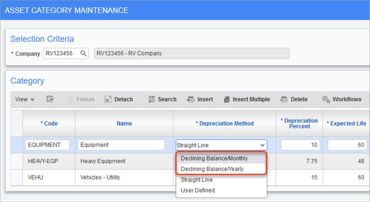Click the Company lookup magnifier icon

point(83,53)
